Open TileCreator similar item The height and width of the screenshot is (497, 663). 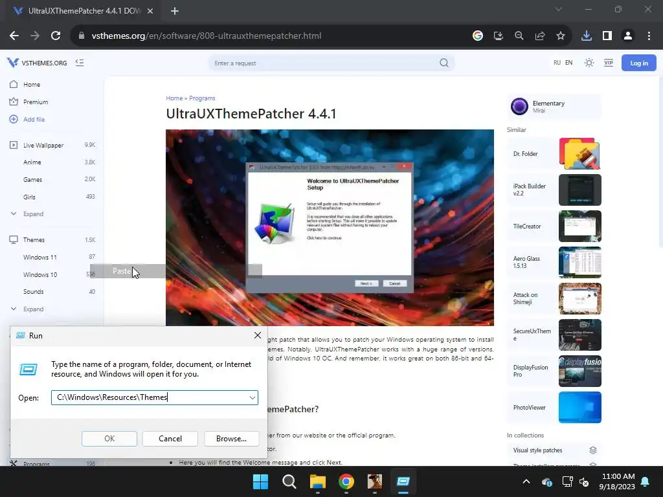[x=554, y=226]
